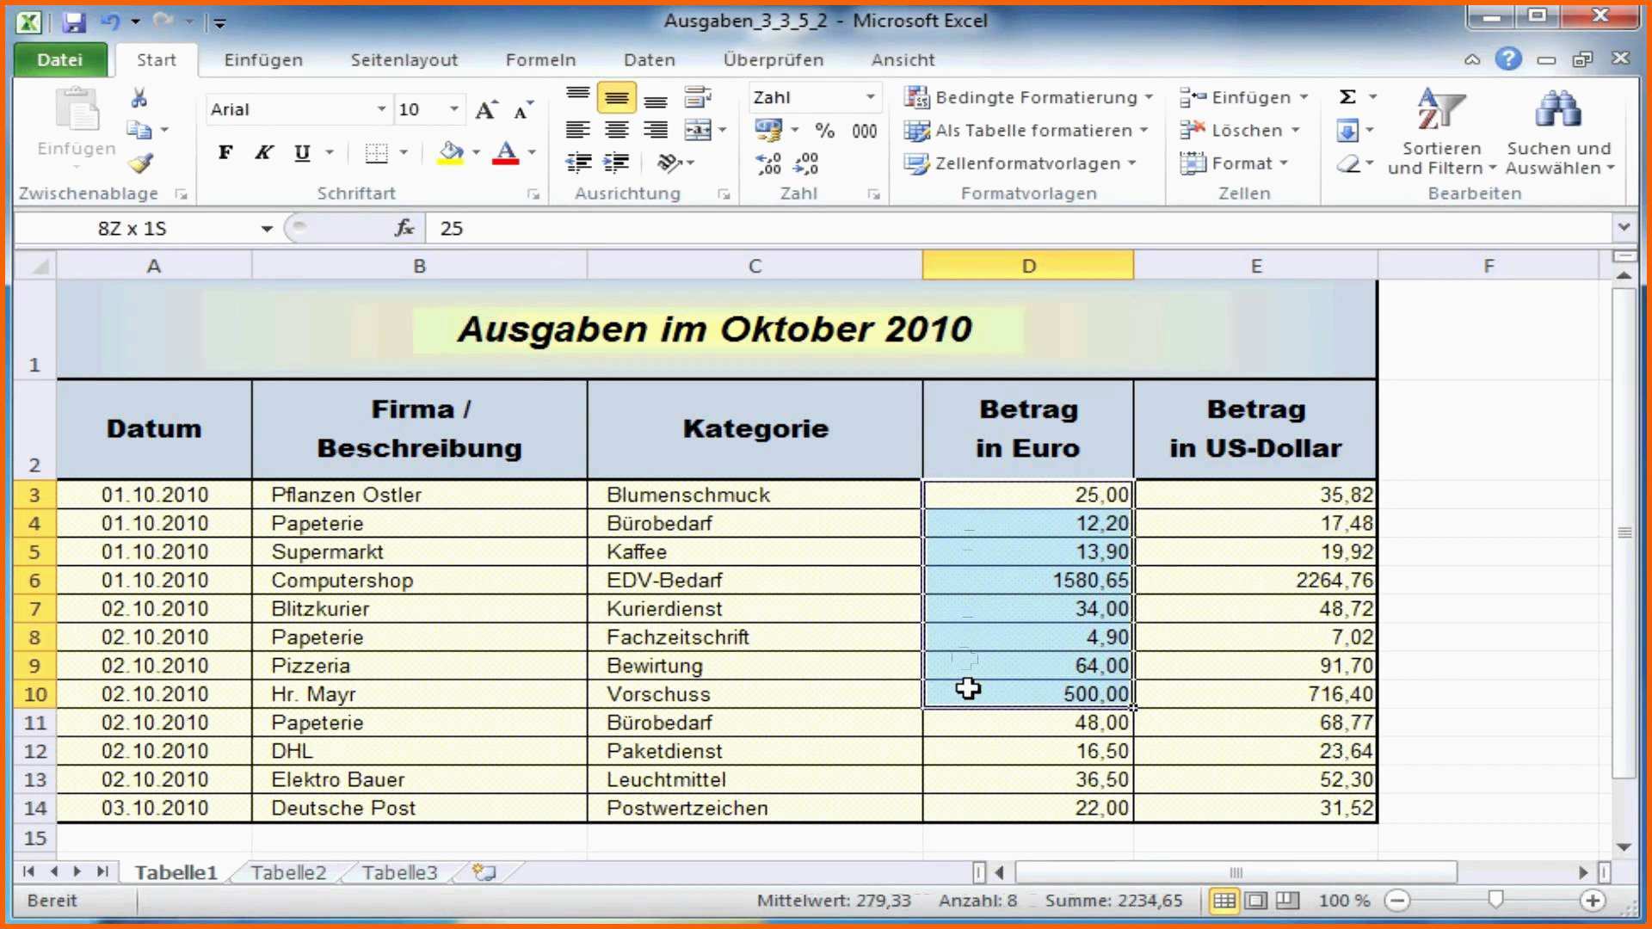Viewport: 1652px width, 929px height.
Task: Switch to the Einfügen ribbon tab
Action: pyautogui.click(x=263, y=59)
